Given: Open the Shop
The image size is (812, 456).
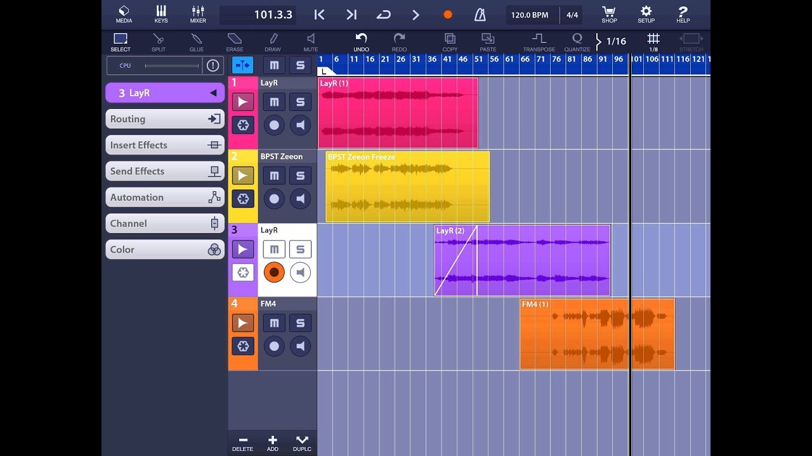Looking at the screenshot, I should point(609,14).
